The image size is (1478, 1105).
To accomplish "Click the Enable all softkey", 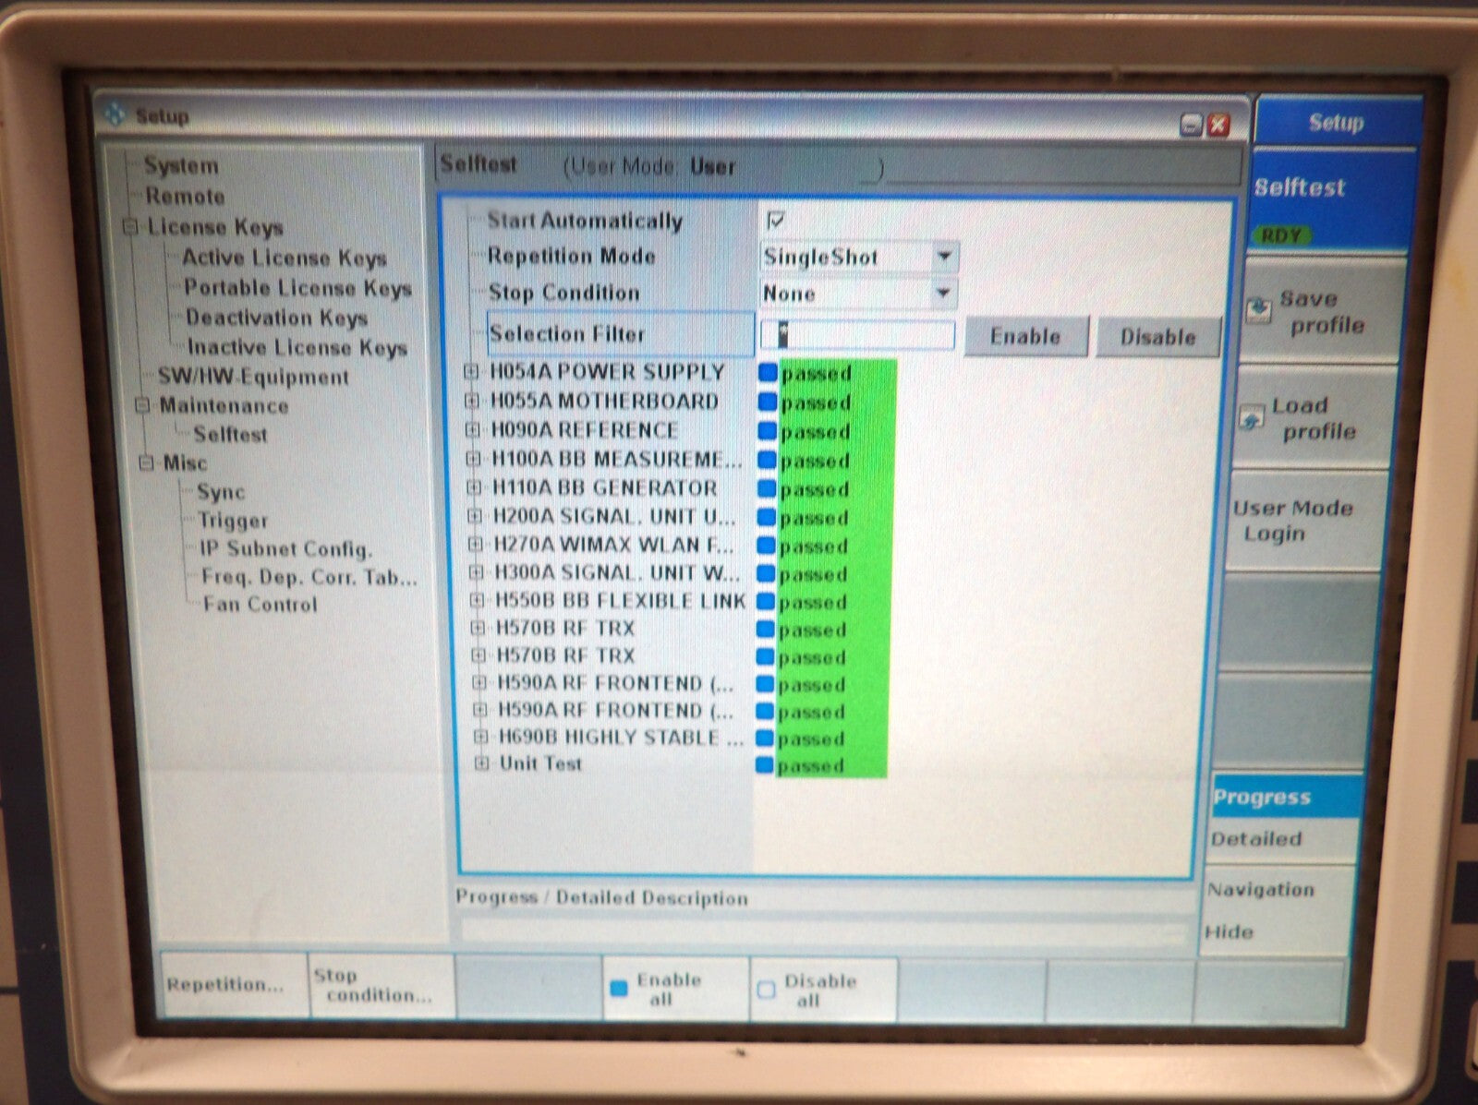I will pos(675,988).
